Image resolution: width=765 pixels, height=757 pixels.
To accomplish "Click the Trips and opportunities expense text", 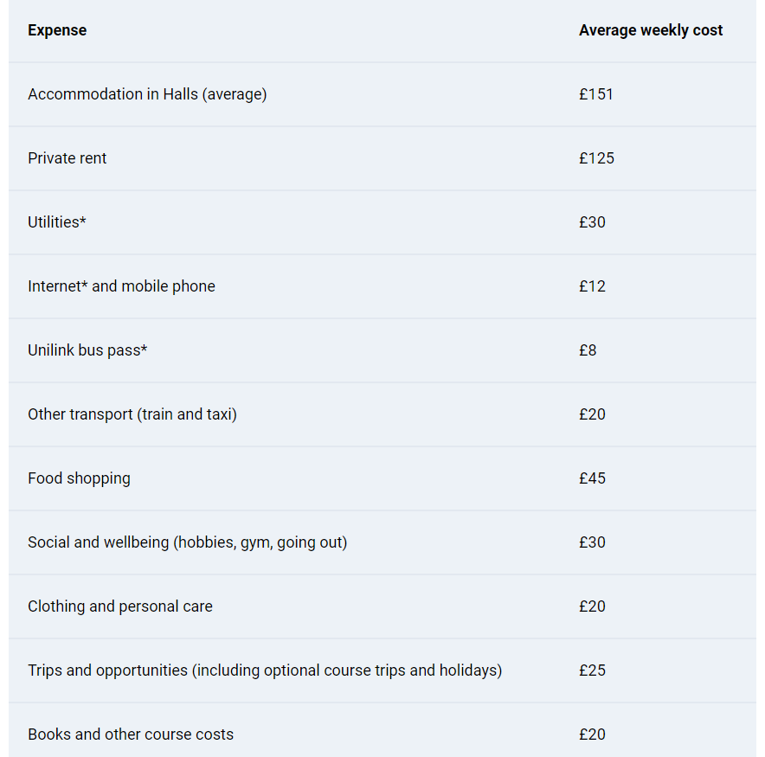I will click(265, 670).
